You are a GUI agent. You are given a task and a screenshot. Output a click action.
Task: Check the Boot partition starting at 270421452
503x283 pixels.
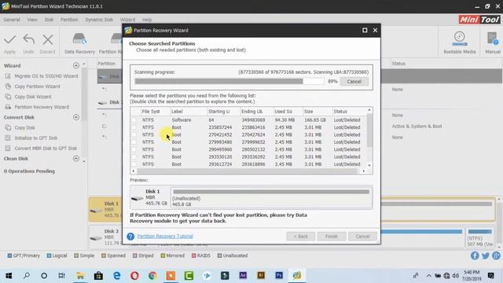tap(134, 134)
